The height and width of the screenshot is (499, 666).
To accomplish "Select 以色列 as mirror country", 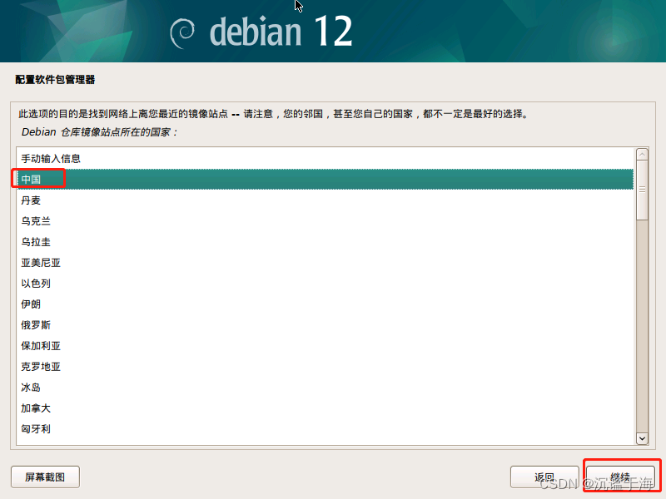I will [x=325, y=284].
